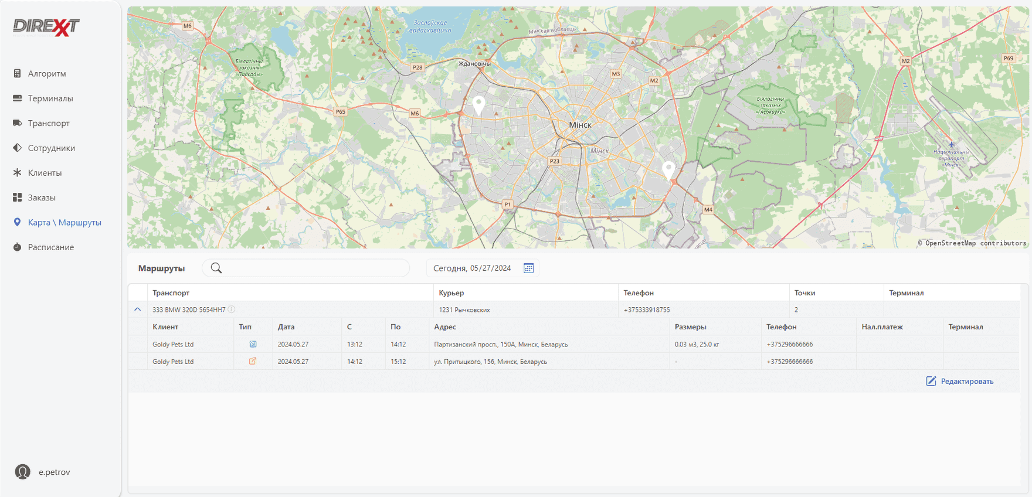Screen dimensions: 1032x497
Task: Click the date field showing Сегодня, 05/27/2024
Action: [x=482, y=268]
